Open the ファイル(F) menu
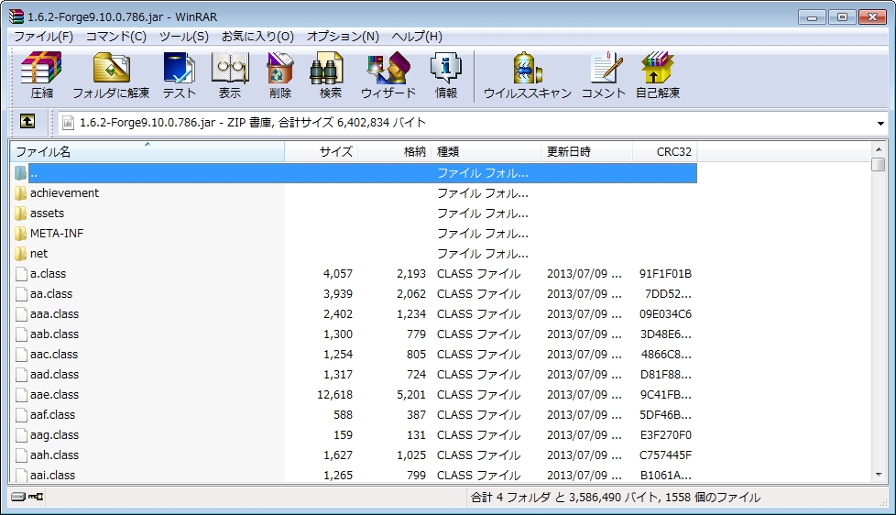This screenshot has width=896, height=515. pyautogui.click(x=43, y=37)
